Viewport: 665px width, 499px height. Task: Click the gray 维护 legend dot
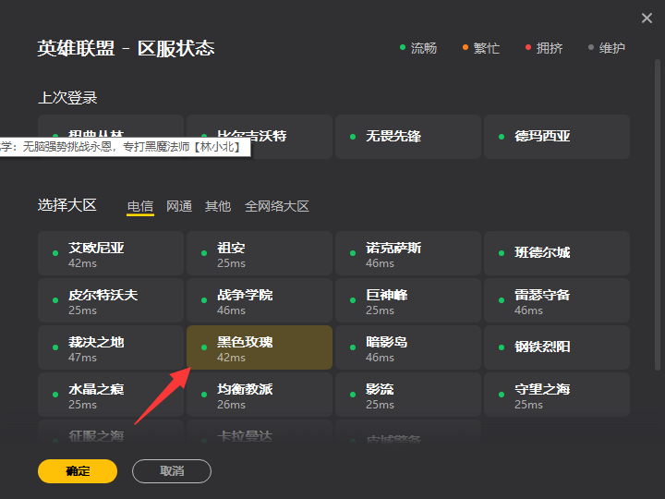pyautogui.click(x=591, y=47)
